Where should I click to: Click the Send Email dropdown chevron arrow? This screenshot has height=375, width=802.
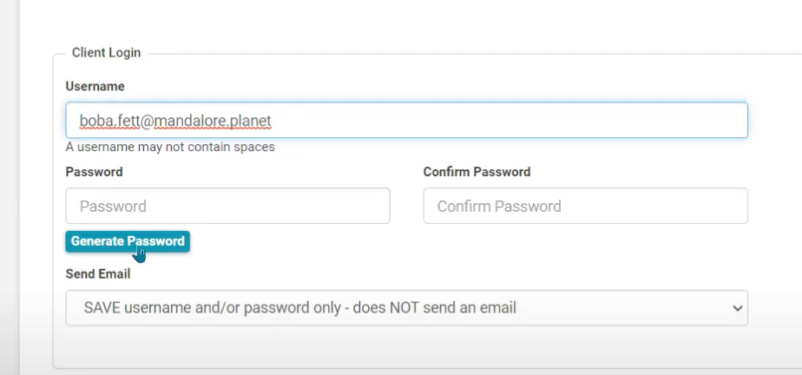738,308
